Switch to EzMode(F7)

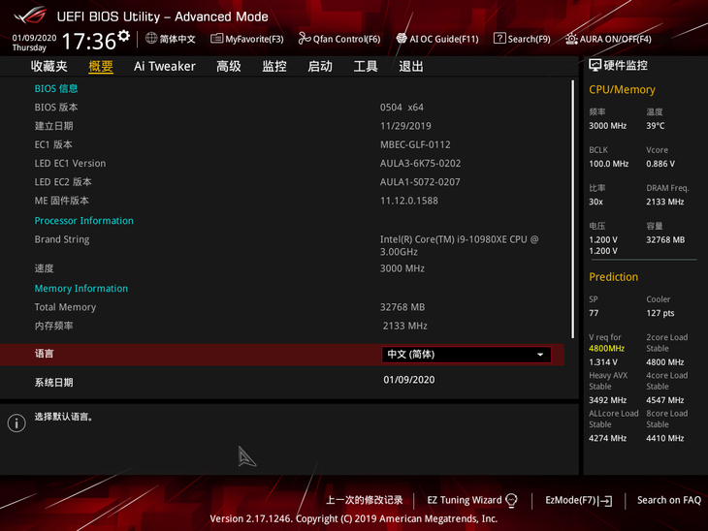578,500
